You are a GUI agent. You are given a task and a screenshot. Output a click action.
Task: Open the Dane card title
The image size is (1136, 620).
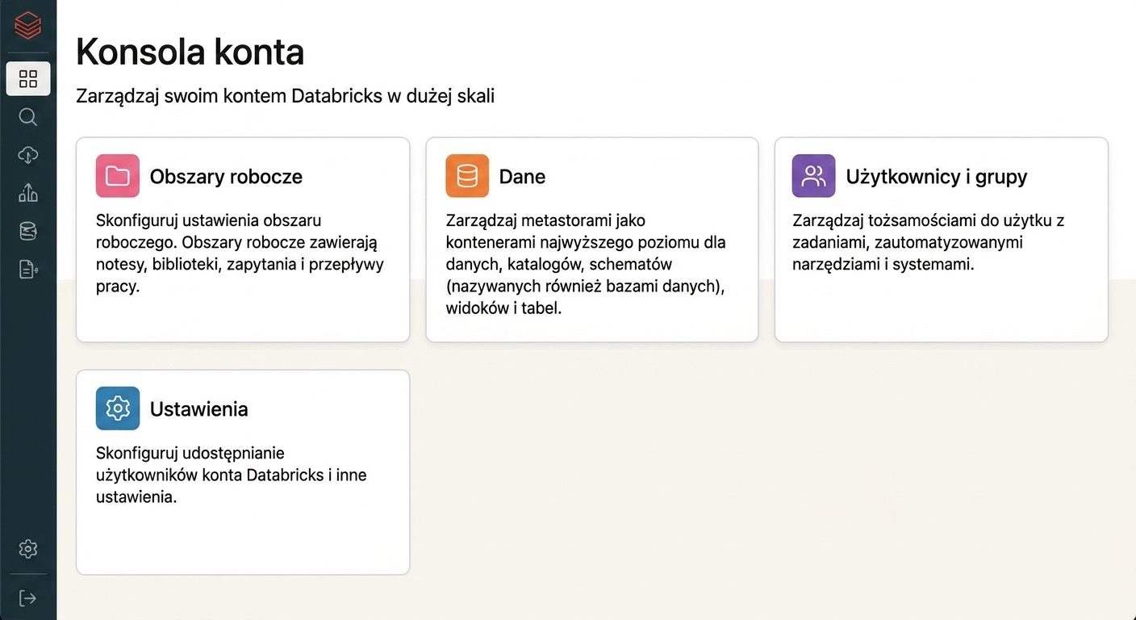tap(522, 177)
